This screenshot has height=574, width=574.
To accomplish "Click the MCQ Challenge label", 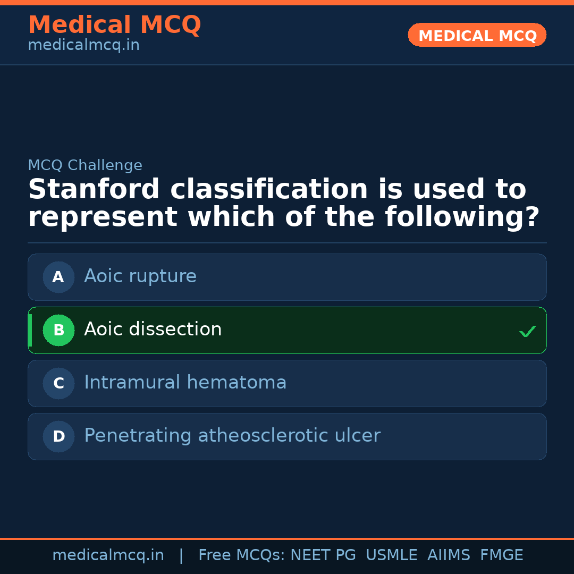I will 85,165.
